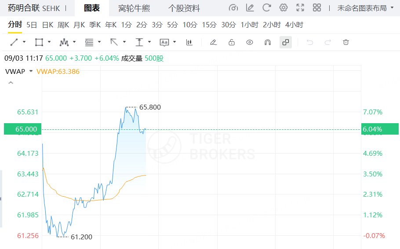Viewport: 400px width, 249px height.
Task: Open chart settings gear icon
Action: pyautogui.click(x=283, y=7)
